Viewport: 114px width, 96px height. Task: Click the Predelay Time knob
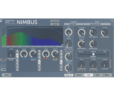[x=69, y=43]
